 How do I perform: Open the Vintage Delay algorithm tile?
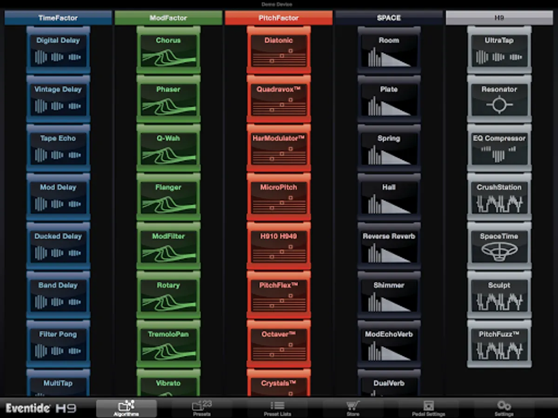pos(58,99)
